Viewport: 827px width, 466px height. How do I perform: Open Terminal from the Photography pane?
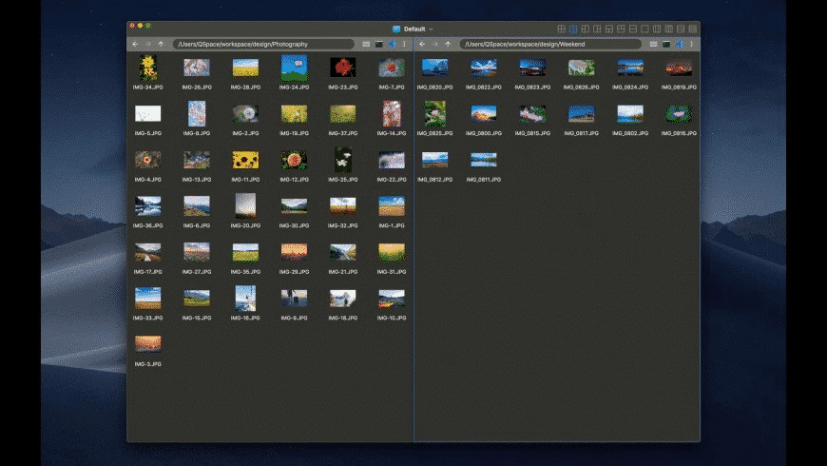pyautogui.click(x=379, y=45)
